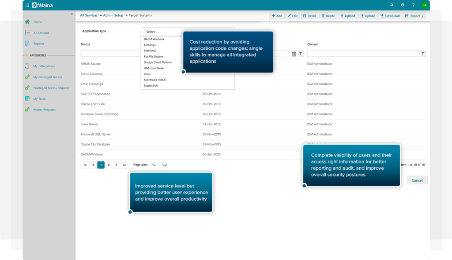Open All Services in sidebar
This screenshot has height=260, width=452.
point(41,33)
